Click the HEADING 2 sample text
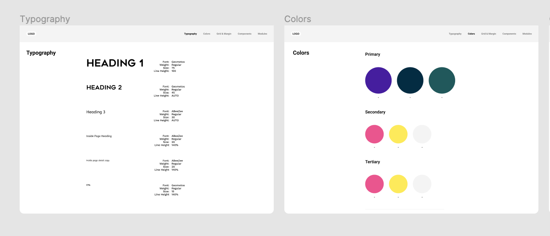The image size is (550, 236). 104,87
